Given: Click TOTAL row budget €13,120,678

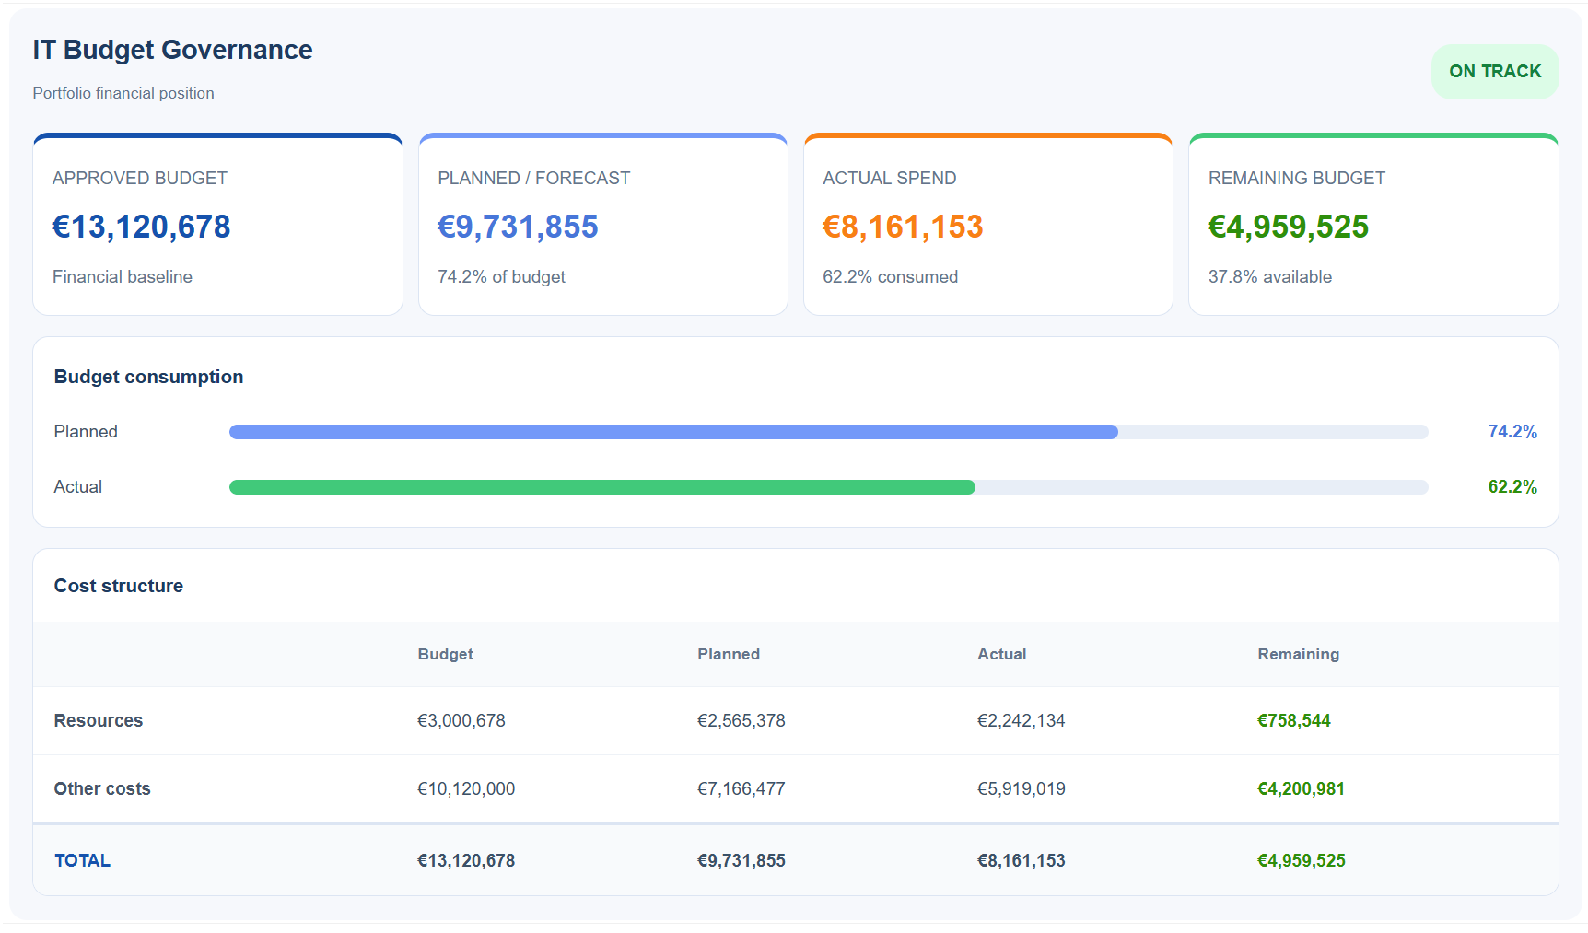Looking at the screenshot, I should (465, 860).
